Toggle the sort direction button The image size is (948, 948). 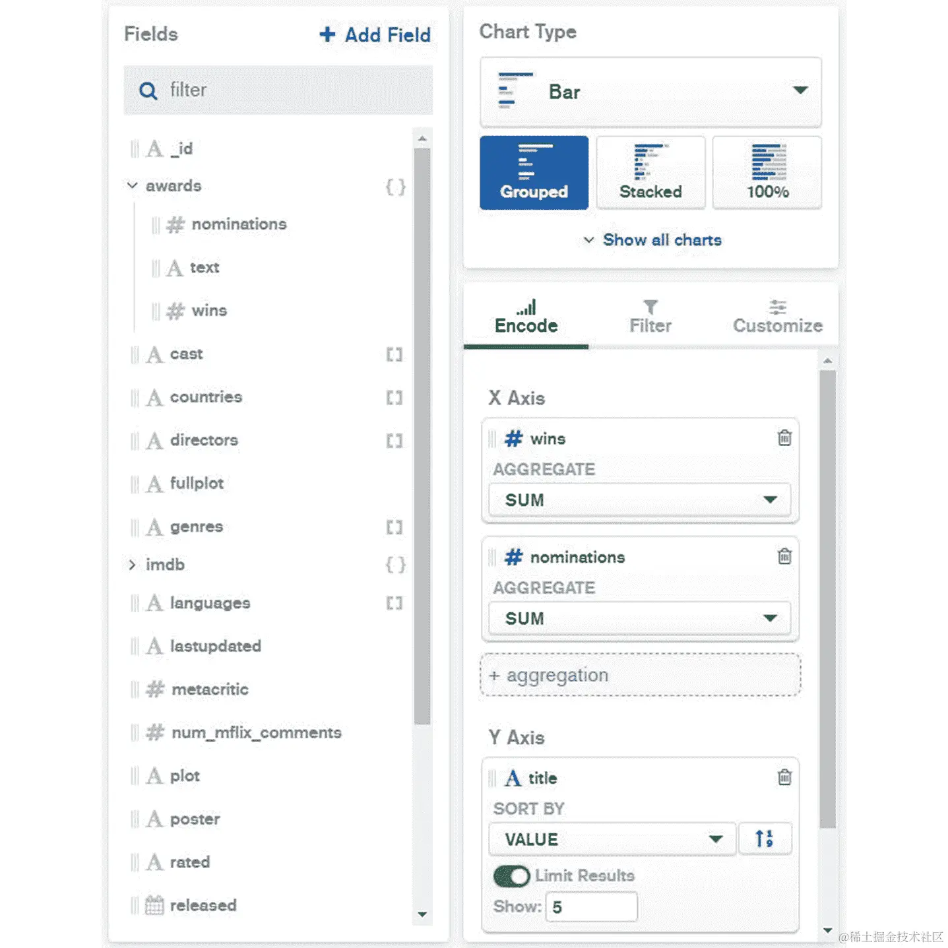(765, 838)
